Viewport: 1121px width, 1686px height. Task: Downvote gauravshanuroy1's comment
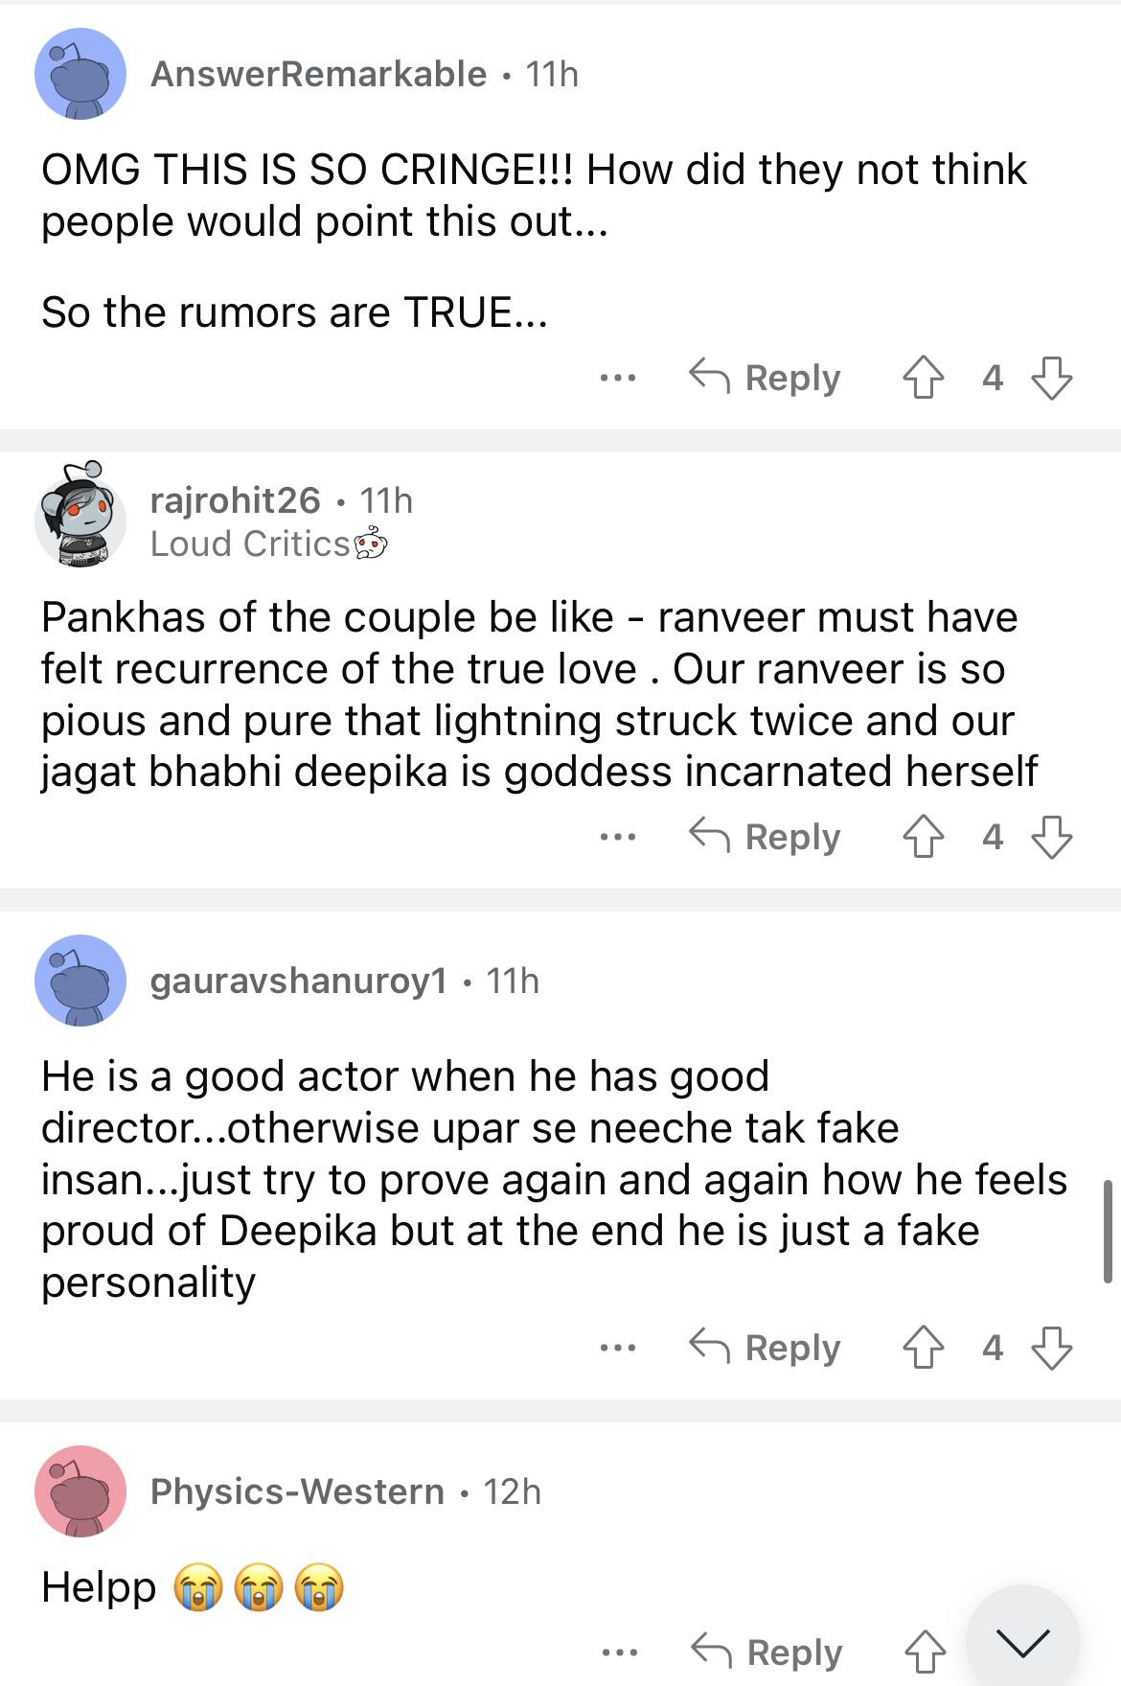point(1051,1348)
